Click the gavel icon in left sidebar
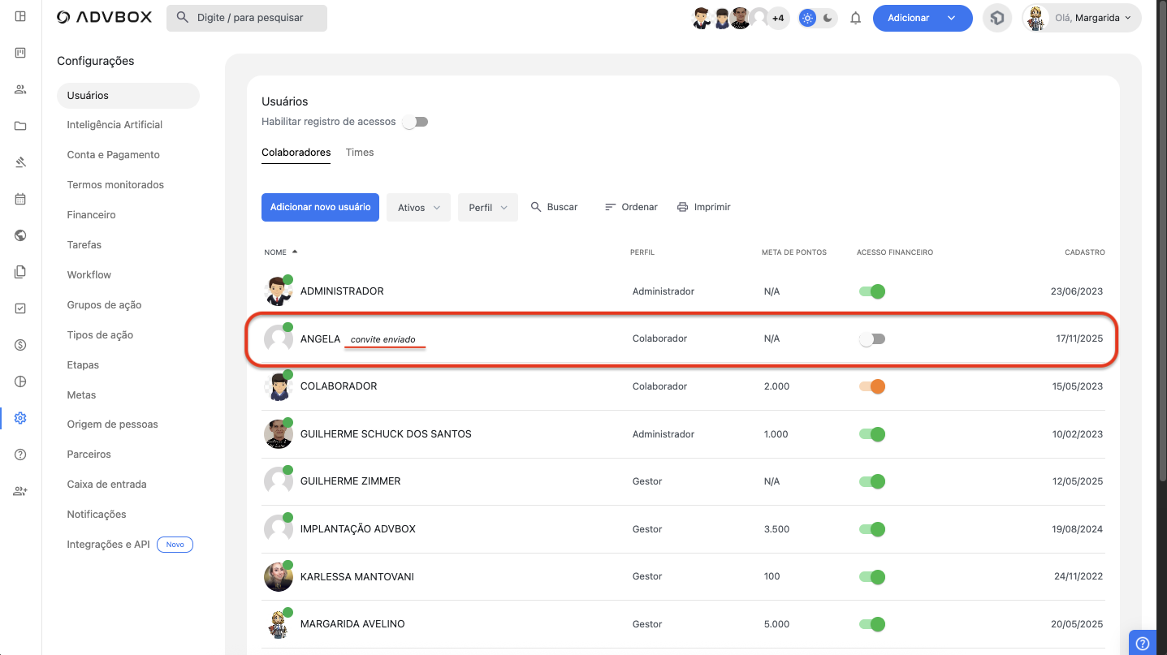This screenshot has height=655, width=1167. [20, 162]
